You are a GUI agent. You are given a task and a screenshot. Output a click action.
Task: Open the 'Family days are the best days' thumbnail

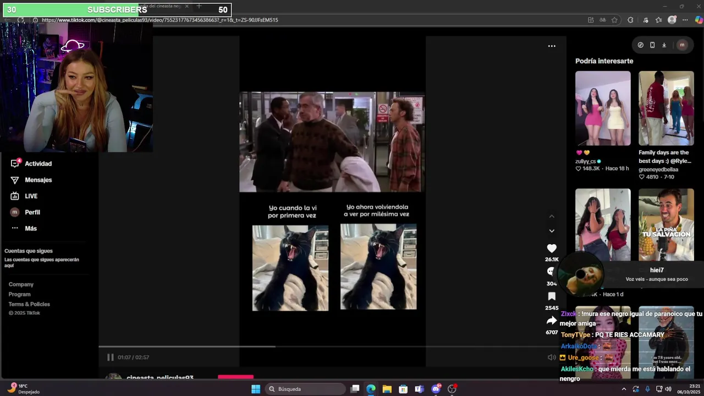[666, 108]
